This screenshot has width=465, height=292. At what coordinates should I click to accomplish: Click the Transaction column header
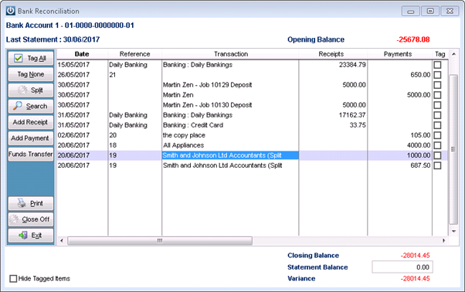230,54
